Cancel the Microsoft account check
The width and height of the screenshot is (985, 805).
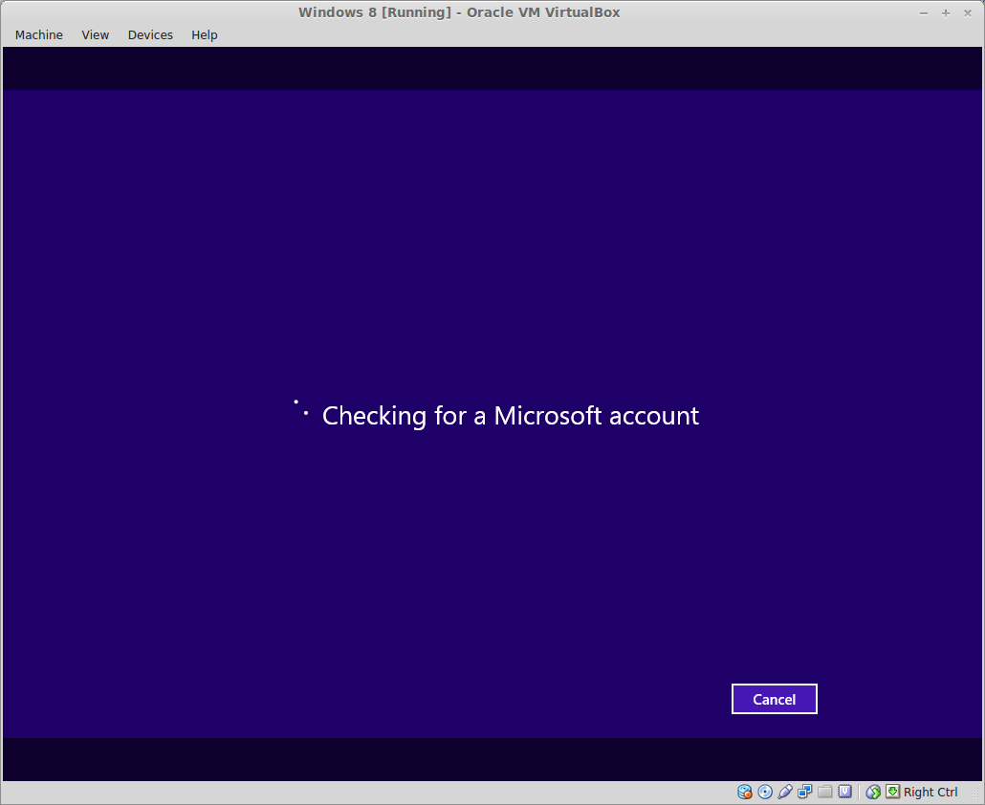point(774,699)
